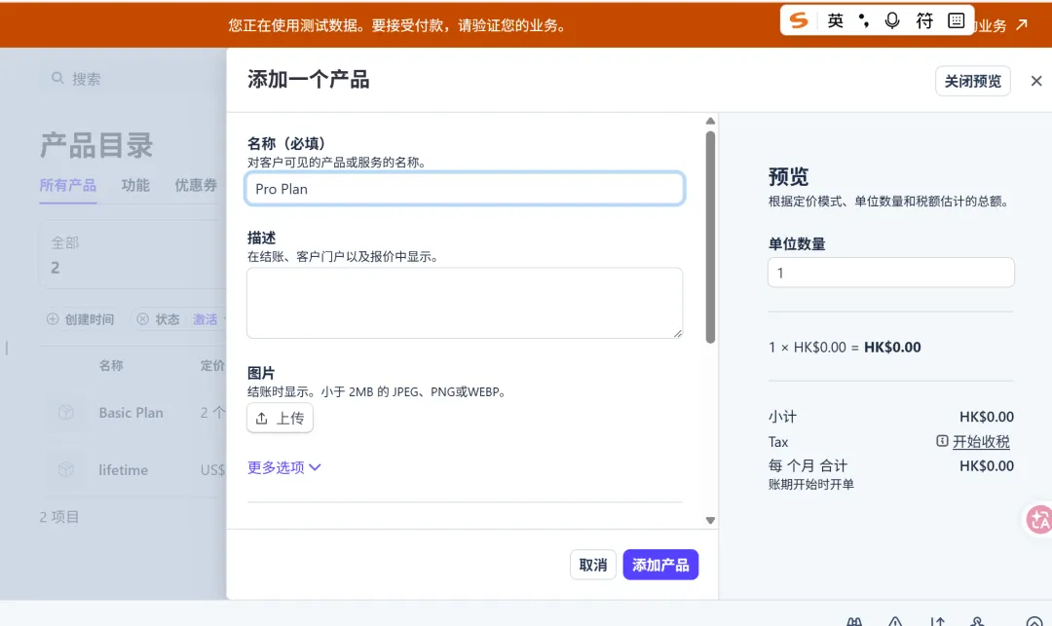The width and height of the screenshot is (1052, 626).
Task: Toggle the 英 language mode in IME bar
Action: [x=835, y=20]
